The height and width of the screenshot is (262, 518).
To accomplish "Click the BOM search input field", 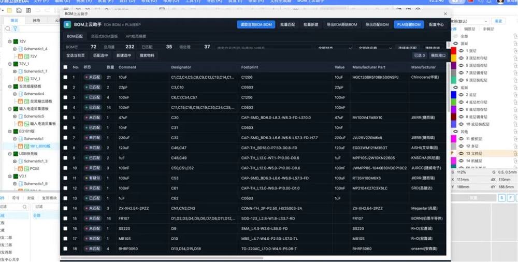I will [263, 48].
